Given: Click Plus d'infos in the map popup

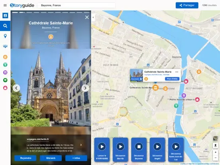Looking at the screenshot, I should (x=172, y=79).
